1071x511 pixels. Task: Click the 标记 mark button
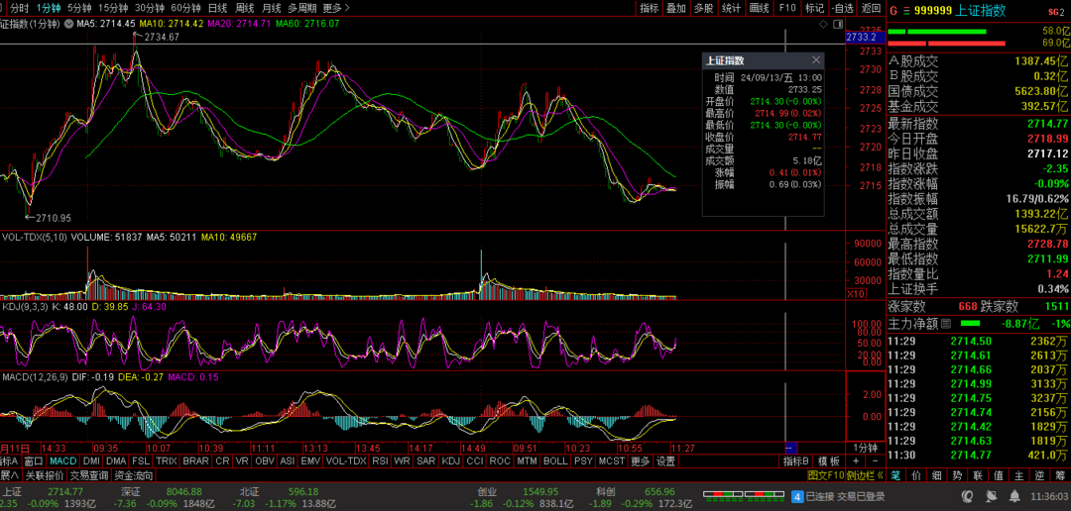point(814,8)
